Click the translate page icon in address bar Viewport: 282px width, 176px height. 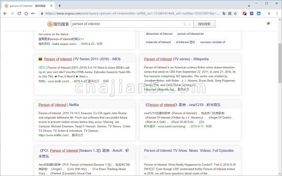(x=224, y=14)
